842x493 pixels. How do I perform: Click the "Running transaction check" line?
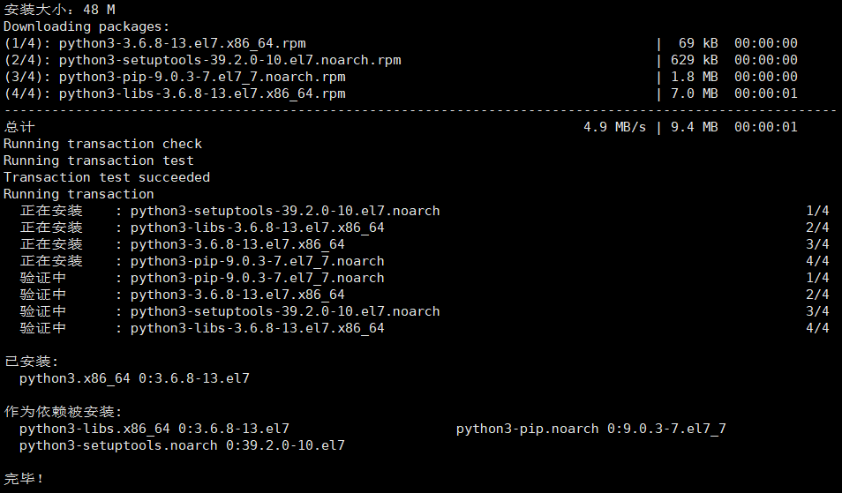point(102,144)
